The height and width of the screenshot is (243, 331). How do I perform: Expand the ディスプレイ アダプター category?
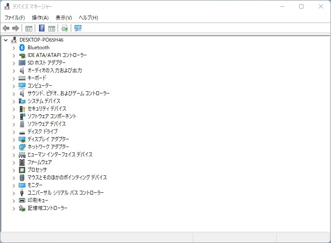(x=14, y=139)
